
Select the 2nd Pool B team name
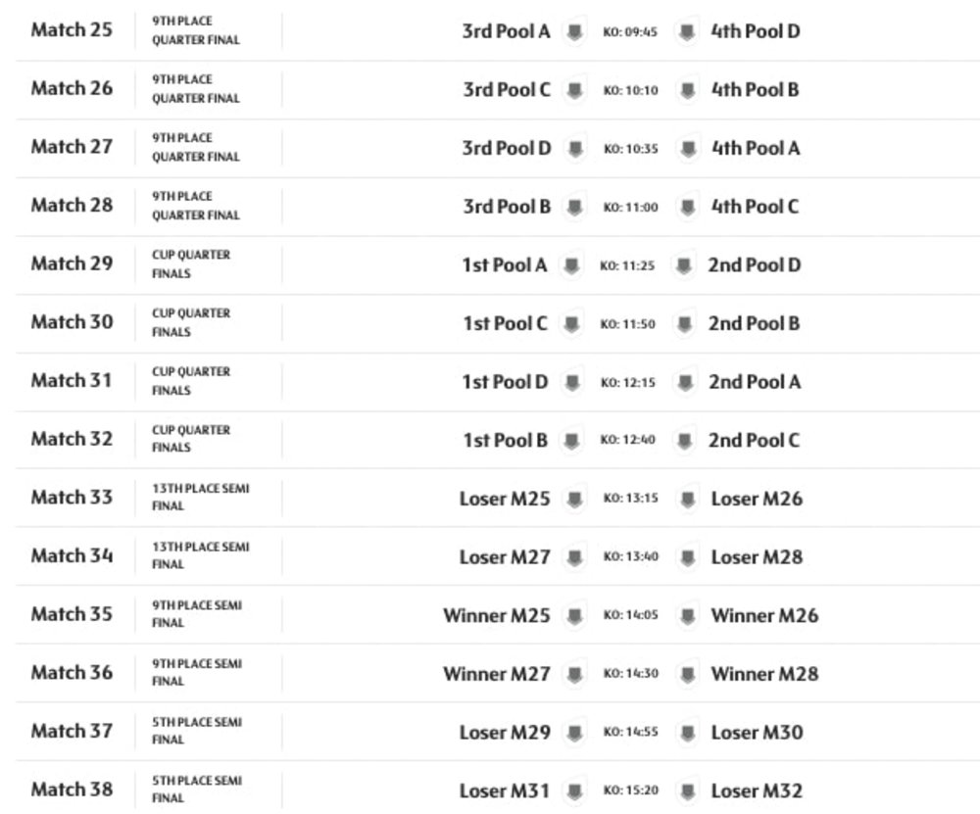pos(754,323)
